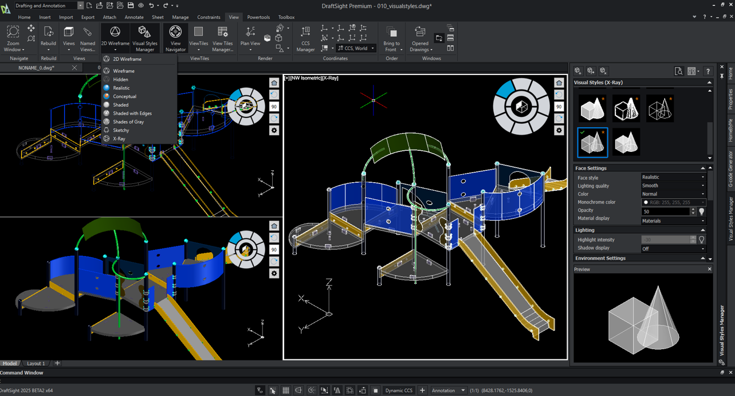
Task: Open the CCS Manager
Action: click(305, 38)
